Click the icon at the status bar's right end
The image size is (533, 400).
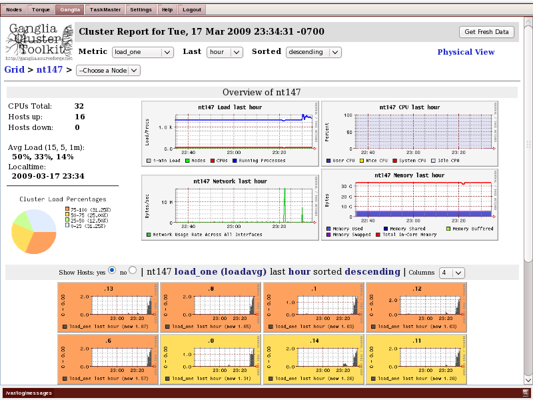(526, 393)
